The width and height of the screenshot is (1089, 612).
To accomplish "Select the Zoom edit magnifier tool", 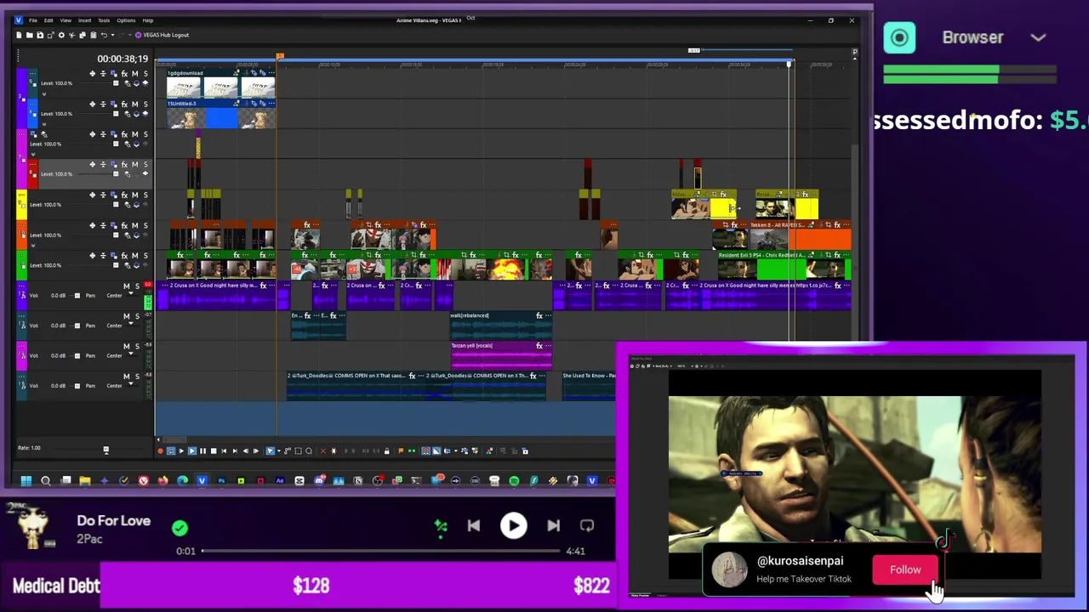I will [x=309, y=450].
